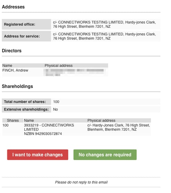Click the Shareholdings section heading
This screenshot has width=171, height=193.
[x=17, y=86]
